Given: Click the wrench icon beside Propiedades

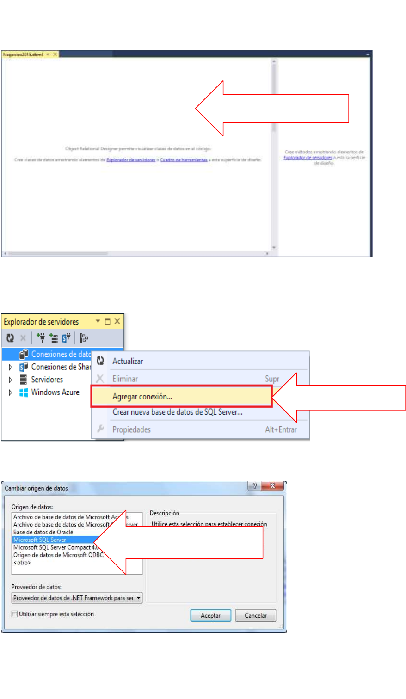Looking at the screenshot, I should click(100, 429).
